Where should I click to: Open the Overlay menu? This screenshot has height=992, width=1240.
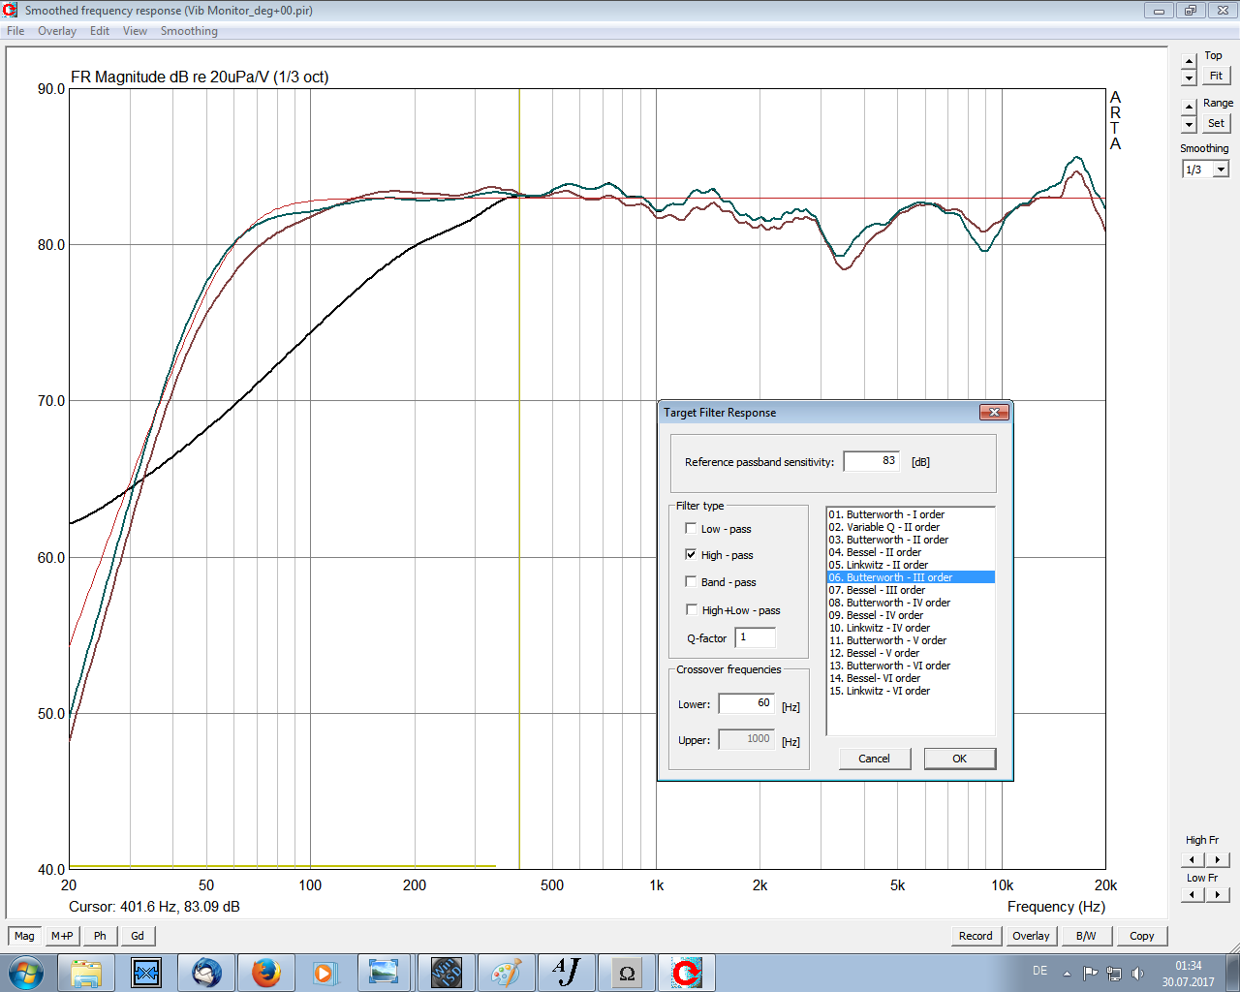coord(57,31)
